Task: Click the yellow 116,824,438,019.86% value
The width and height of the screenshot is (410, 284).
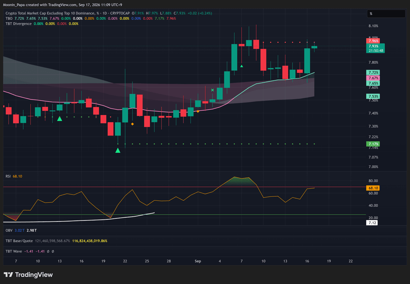Action: [90, 241]
